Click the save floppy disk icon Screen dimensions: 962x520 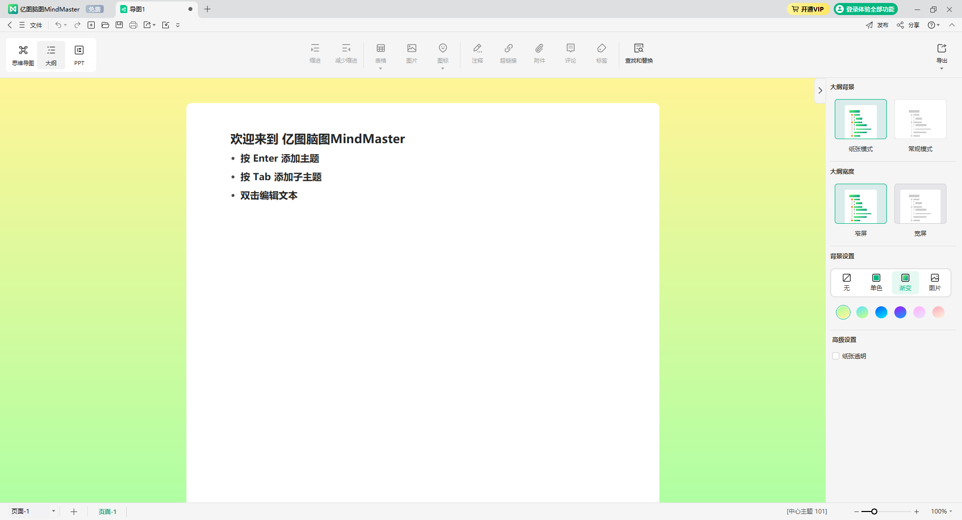119,25
